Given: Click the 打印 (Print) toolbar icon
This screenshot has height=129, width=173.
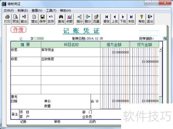Looking at the screenshot, I should (7, 19).
